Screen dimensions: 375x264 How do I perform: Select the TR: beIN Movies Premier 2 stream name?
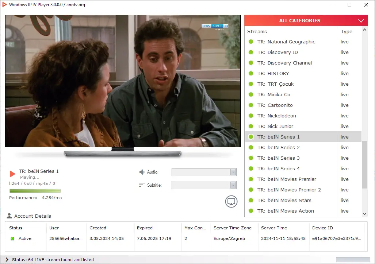click(x=289, y=190)
